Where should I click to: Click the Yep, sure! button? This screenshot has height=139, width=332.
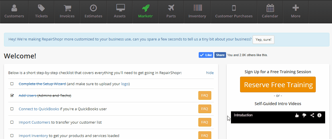tap(263, 40)
